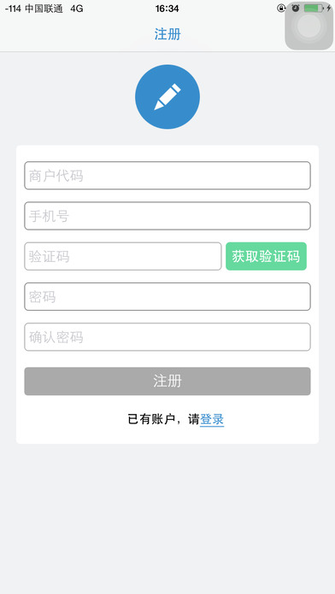The image size is (335, 594).
Task: Tap the charging bolt icon
Action: coord(329,8)
